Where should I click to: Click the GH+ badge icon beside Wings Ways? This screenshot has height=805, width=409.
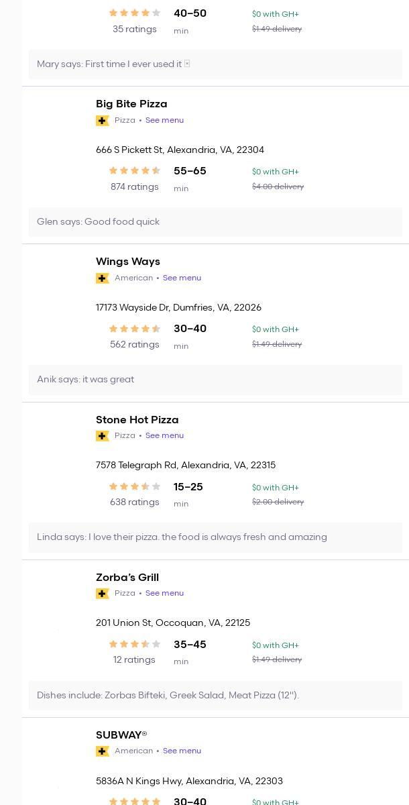(103, 278)
